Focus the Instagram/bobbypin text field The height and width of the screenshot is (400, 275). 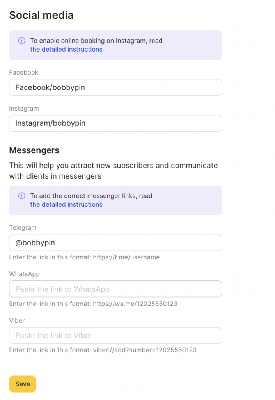pos(115,123)
